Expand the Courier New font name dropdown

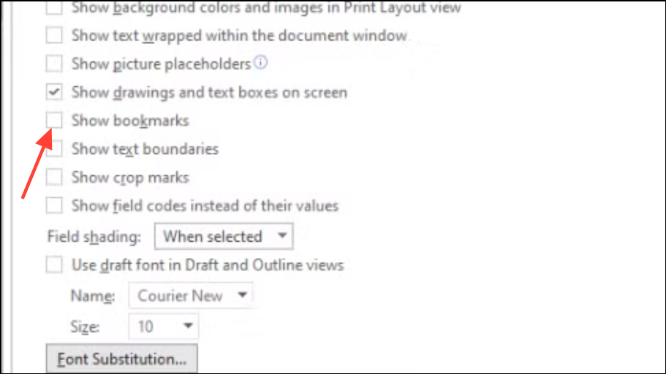click(x=191, y=295)
